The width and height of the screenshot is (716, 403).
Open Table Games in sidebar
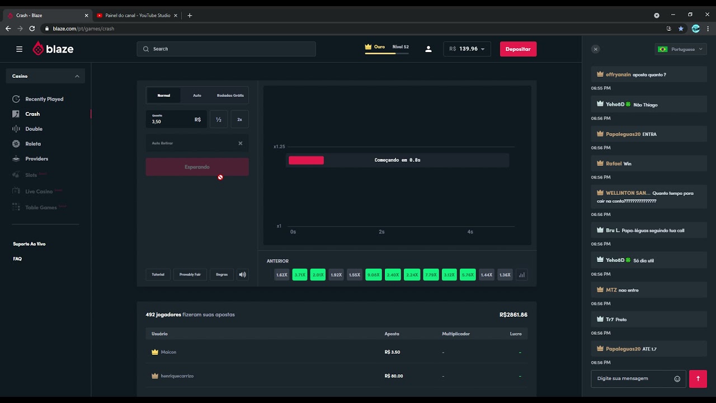coord(41,208)
